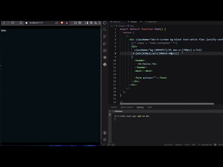223x167 pixels.
Task: Open VS Code Explorer view
Action: click(105, 23)
